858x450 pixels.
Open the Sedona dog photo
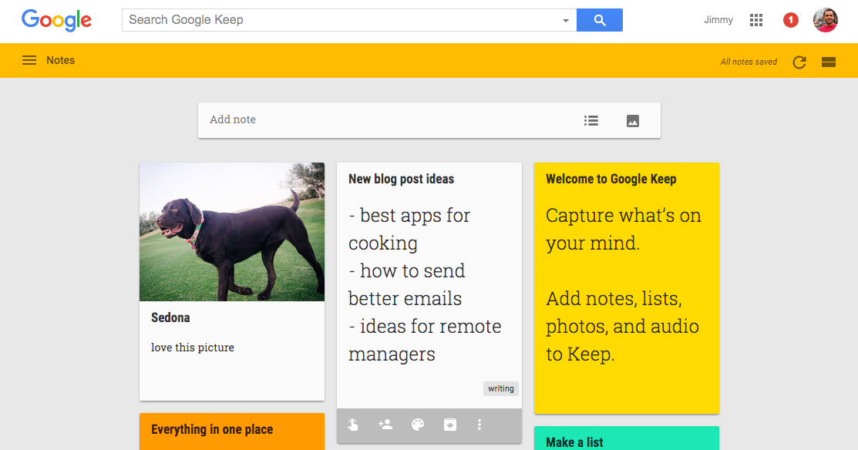(x=231, y=231)
